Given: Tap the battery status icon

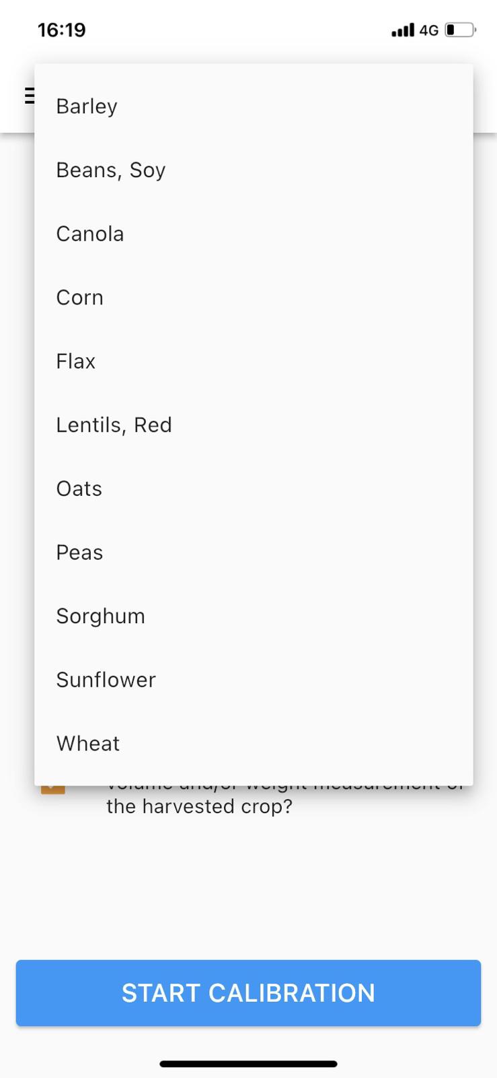Looking at the screenshot, I should [x=461, y=30].
